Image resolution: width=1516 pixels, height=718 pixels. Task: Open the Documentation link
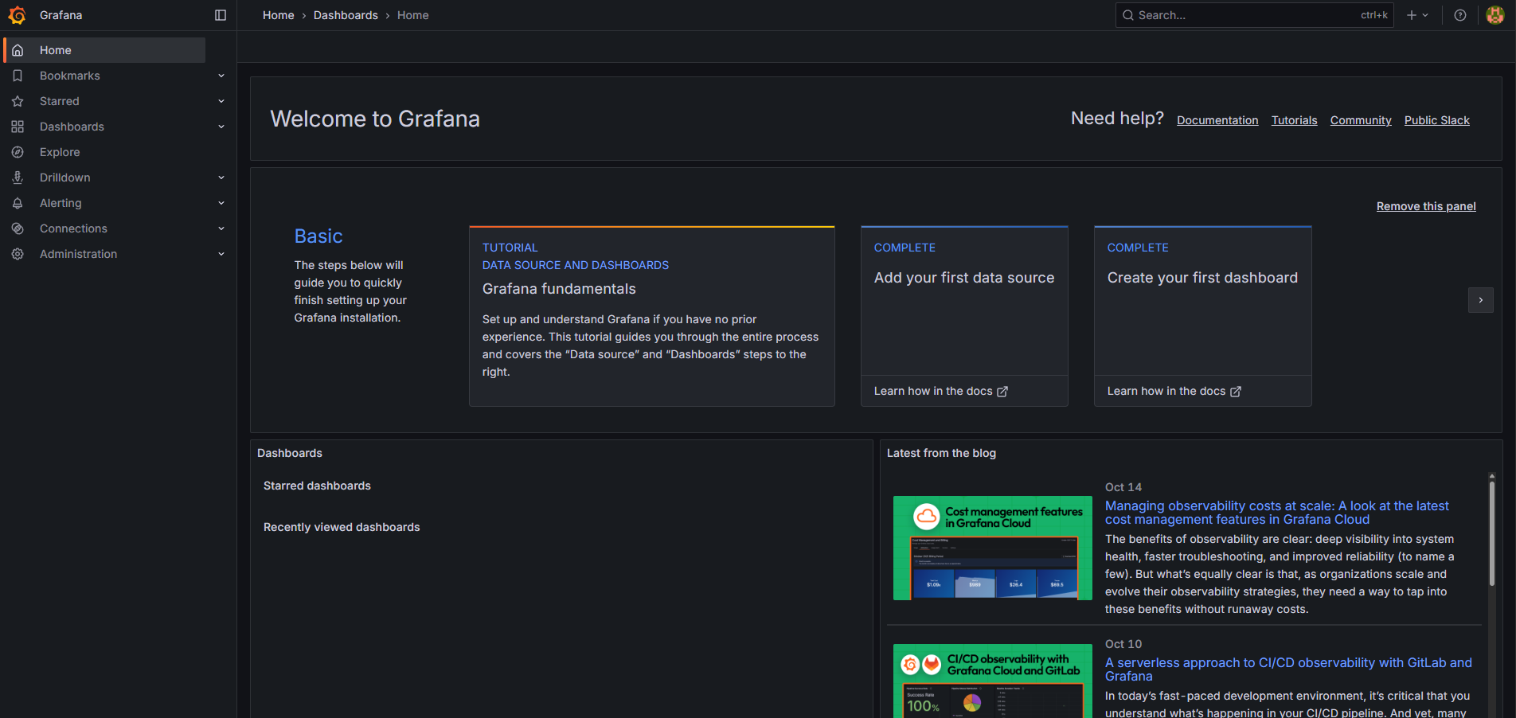(x=1217, y=120)
